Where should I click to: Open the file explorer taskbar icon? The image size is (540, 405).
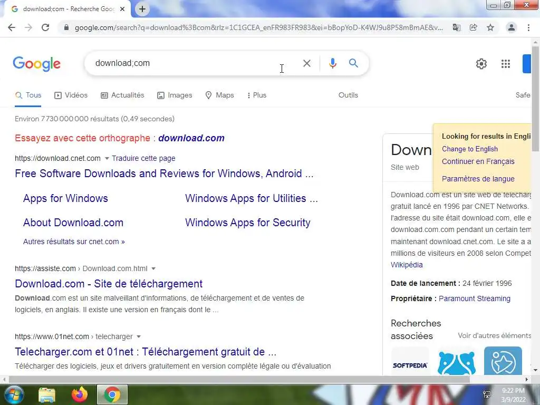47,394
